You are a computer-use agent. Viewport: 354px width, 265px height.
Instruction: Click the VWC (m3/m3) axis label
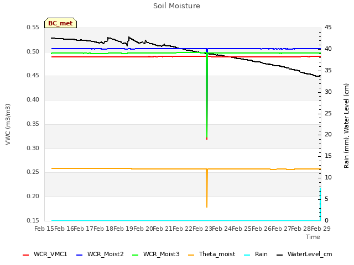[8, 124]
